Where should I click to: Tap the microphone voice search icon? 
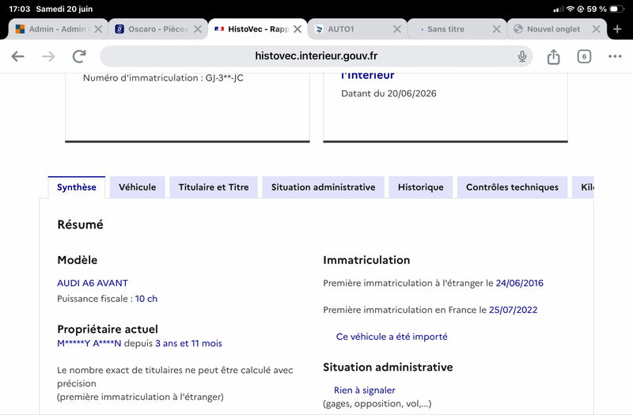tap(522, 56)
